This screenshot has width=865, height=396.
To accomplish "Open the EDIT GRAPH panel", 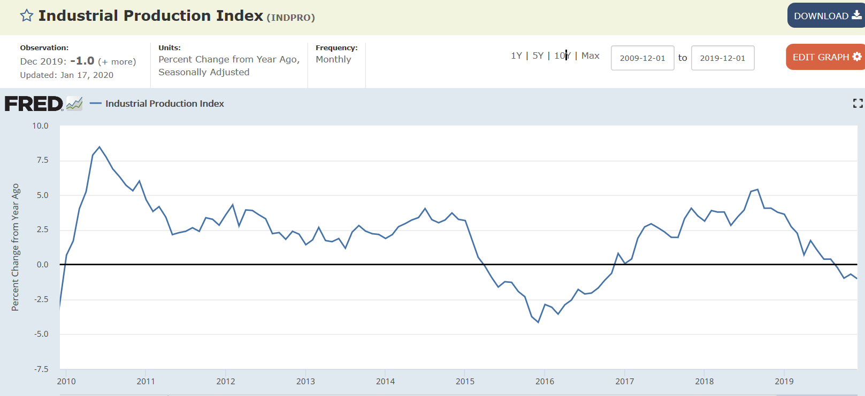I will (x=826, y=57).
